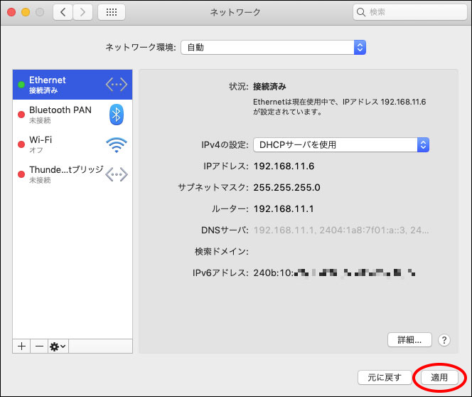
Task: Click the Wi-Fi signal icon
Action: (x=117, y=145)
